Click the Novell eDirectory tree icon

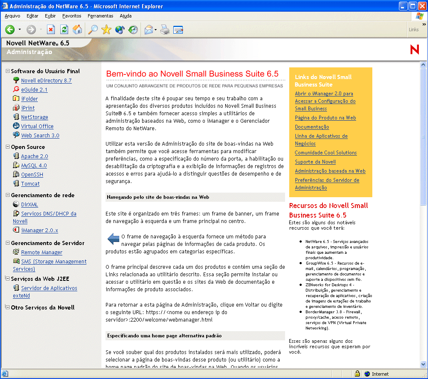[16, 80]
